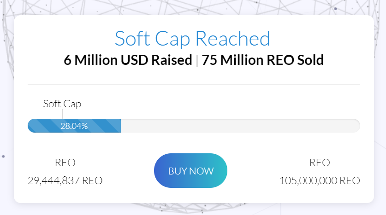Click the BUY NOW button

(x=190, y=170)
